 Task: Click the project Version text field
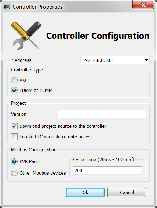pyautogui.click(x=102, y=114)
